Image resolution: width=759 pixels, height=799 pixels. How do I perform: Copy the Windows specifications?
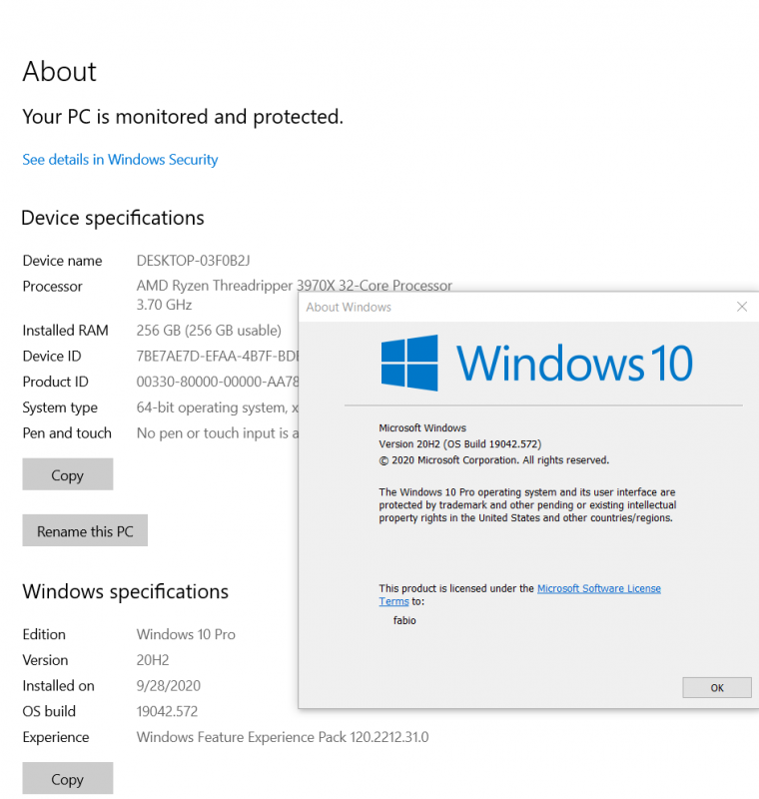click(x=68, y=778)
